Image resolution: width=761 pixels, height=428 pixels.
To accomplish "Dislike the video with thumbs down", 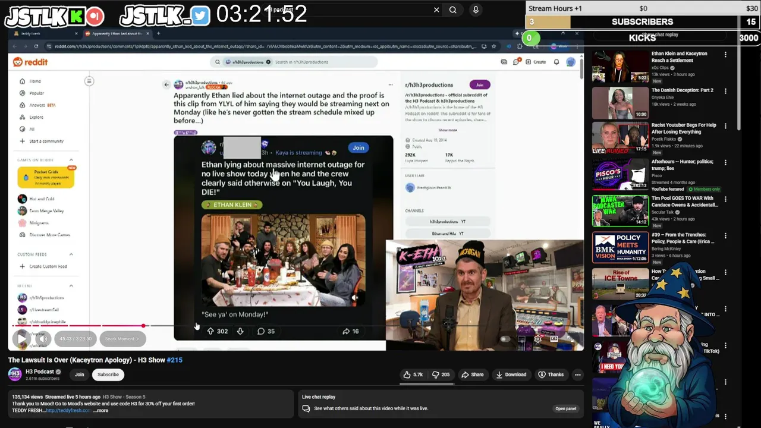I will (441, 374).
